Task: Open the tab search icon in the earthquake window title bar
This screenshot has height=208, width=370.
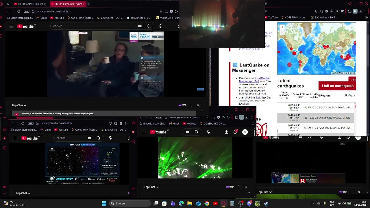Action: [x=350, y=4]
